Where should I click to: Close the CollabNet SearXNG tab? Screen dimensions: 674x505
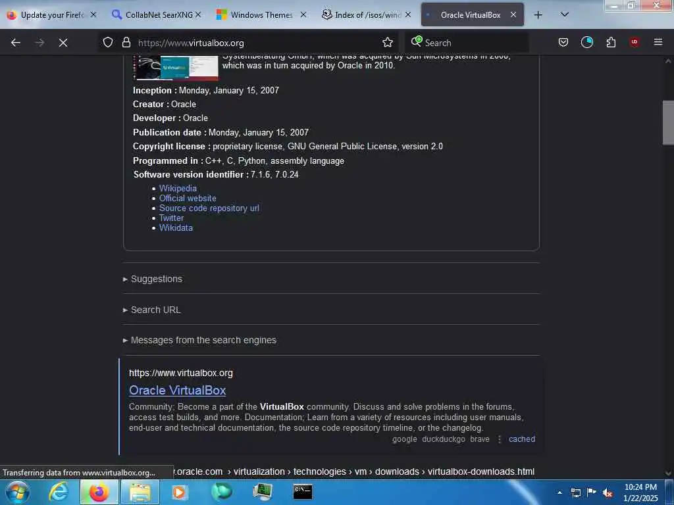[198, 15]
